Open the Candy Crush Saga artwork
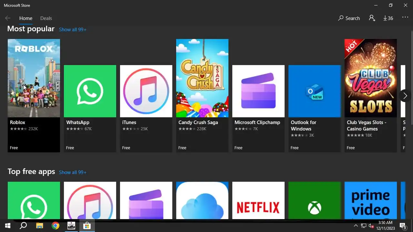Viewport: 413px width, 232px height. tap(202, 78)
